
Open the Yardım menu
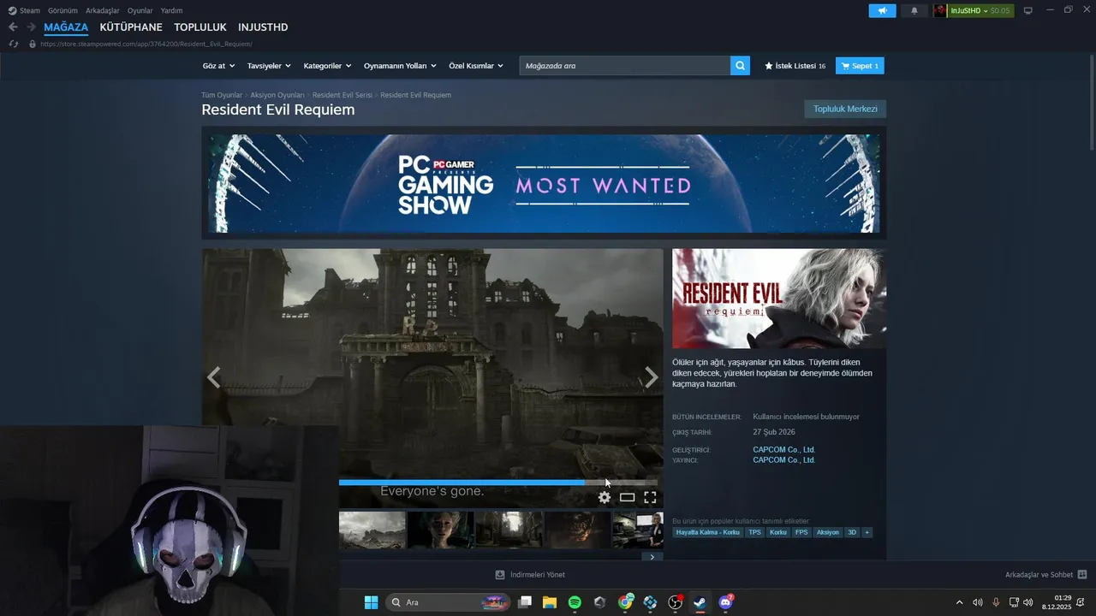(x=171, y=10)
